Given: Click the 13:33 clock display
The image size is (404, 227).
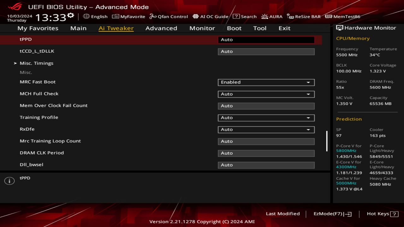Looking at the screenshot, I should click(x=50, y=17).
